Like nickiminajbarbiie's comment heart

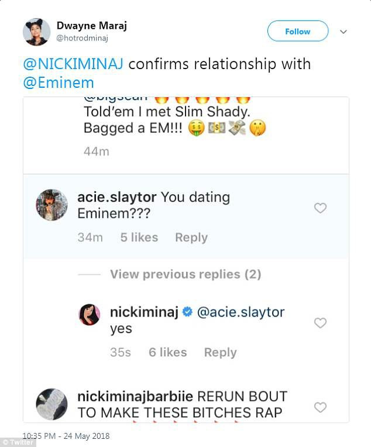click(x=320, y=407)
